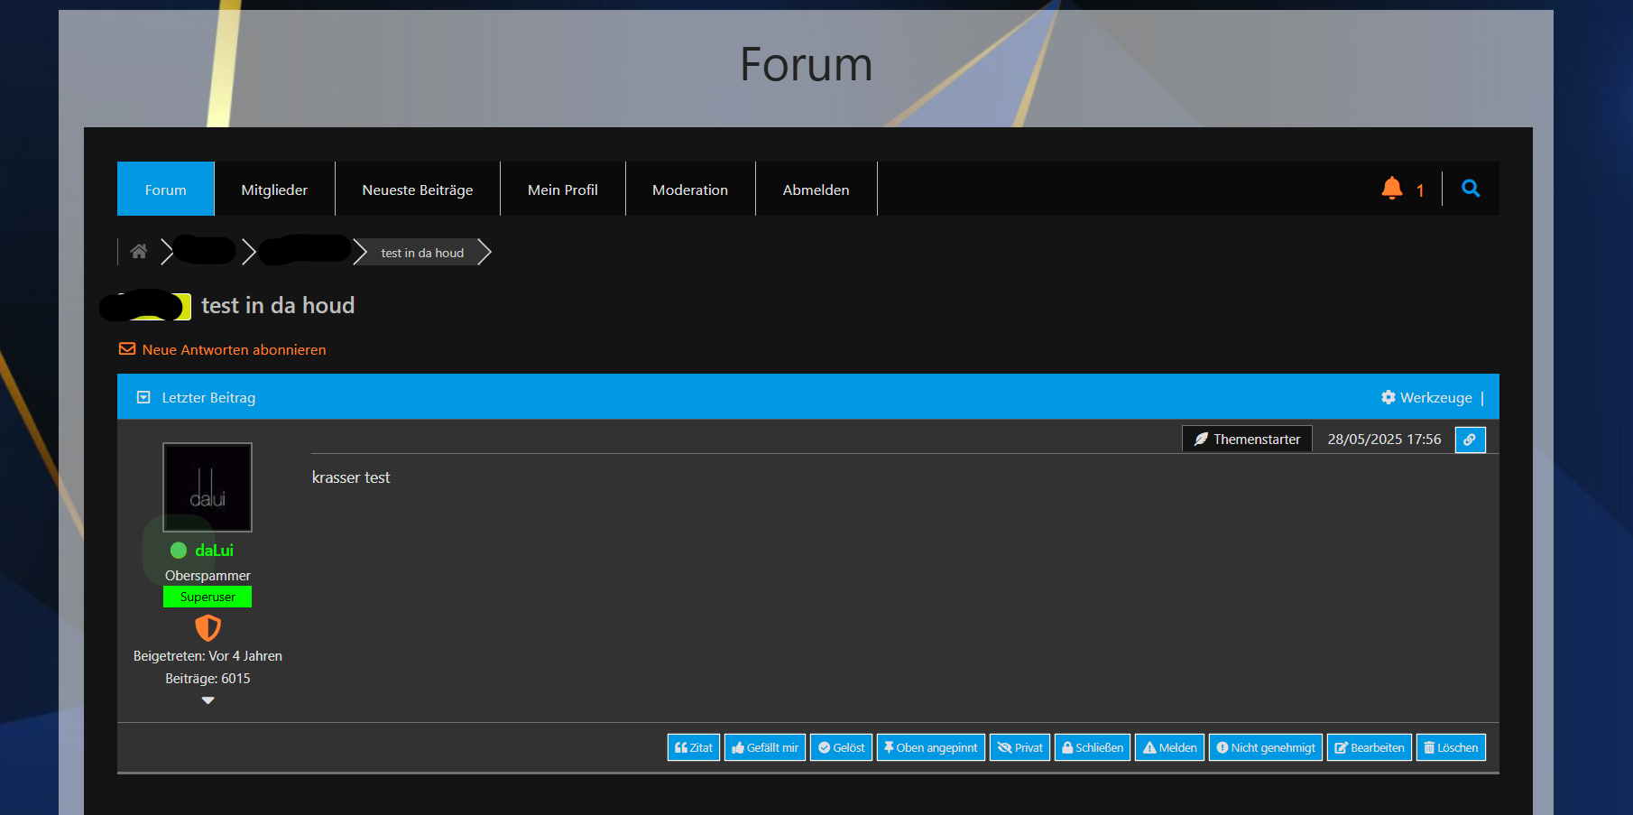Click the green Superuser badge

(208, 597)
